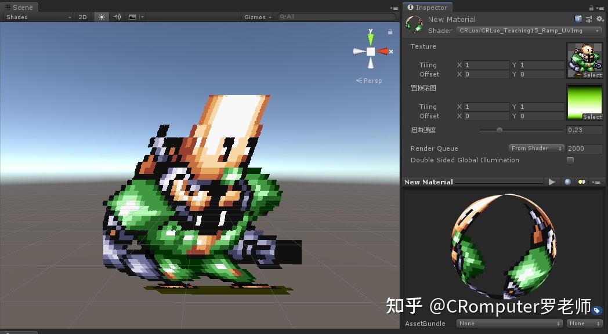Open the Render Queue From Shader dropdown
The image size is (608, 334).
click(535, 148)
